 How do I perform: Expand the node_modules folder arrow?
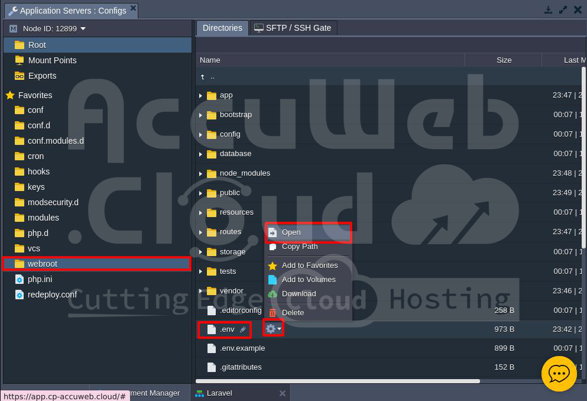[201, 173]
